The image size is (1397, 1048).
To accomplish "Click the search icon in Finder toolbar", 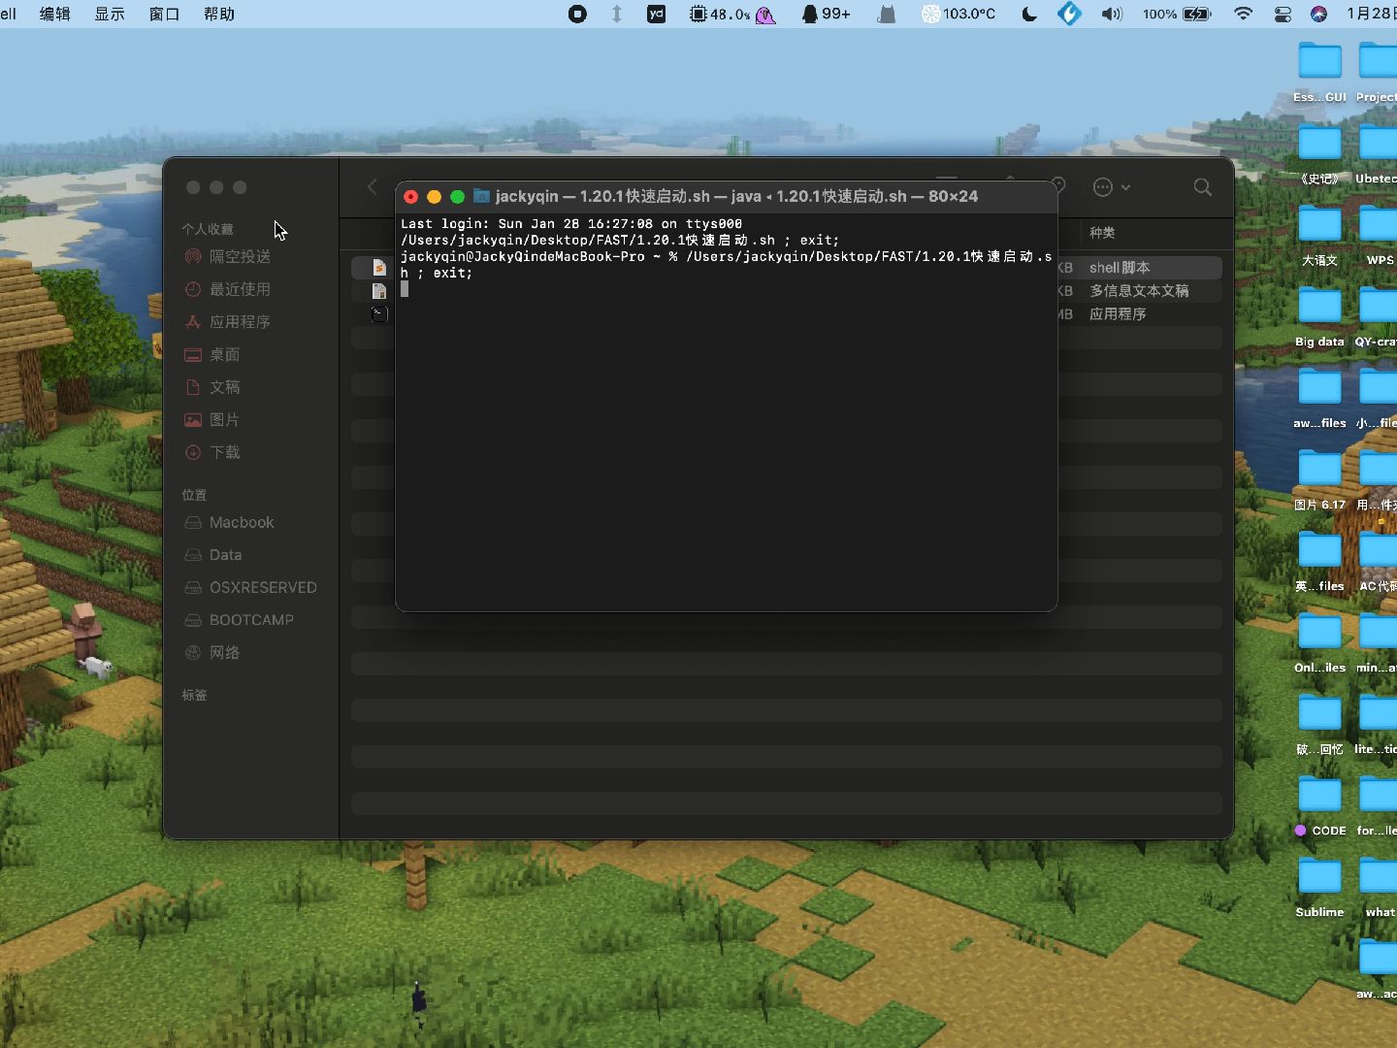I will tap(1201, 187).
